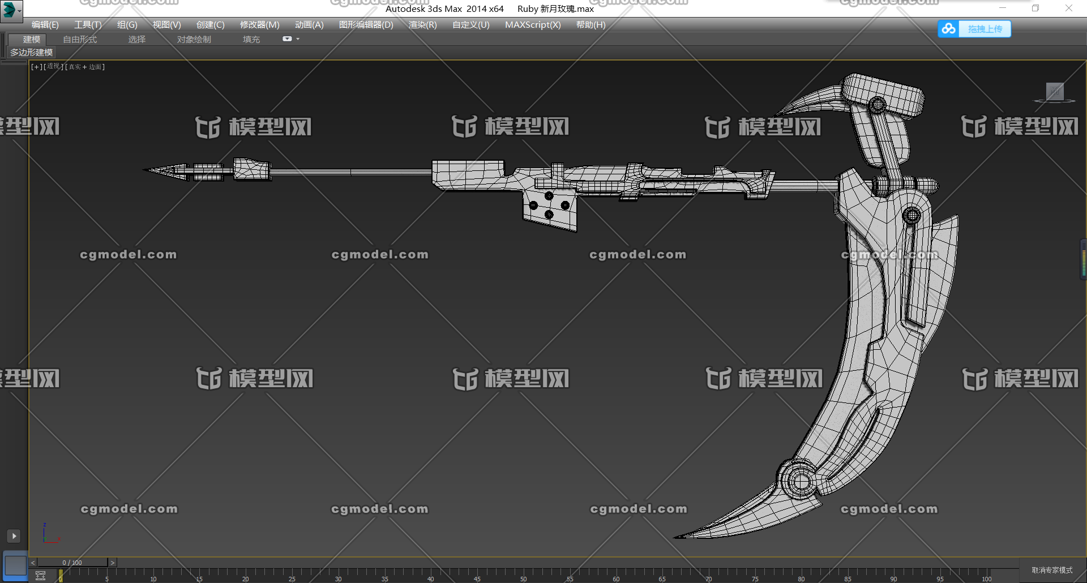Close the 3ds Max window
This screenshot has height=583, width=1087.
pos(1069,8)
